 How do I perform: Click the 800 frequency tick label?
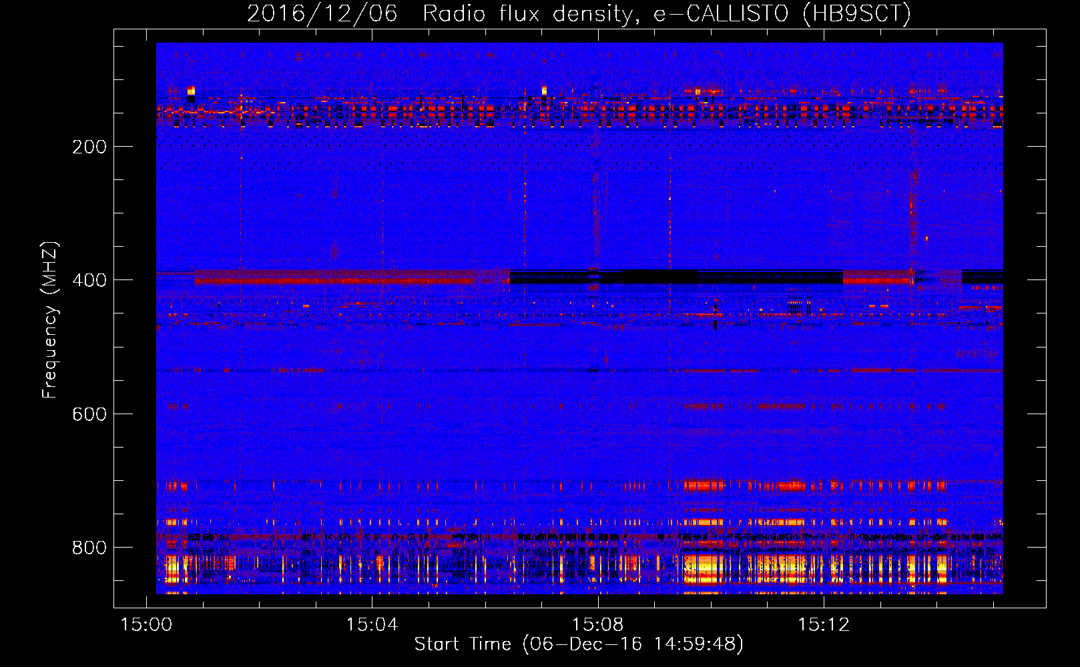pos(89,548)
